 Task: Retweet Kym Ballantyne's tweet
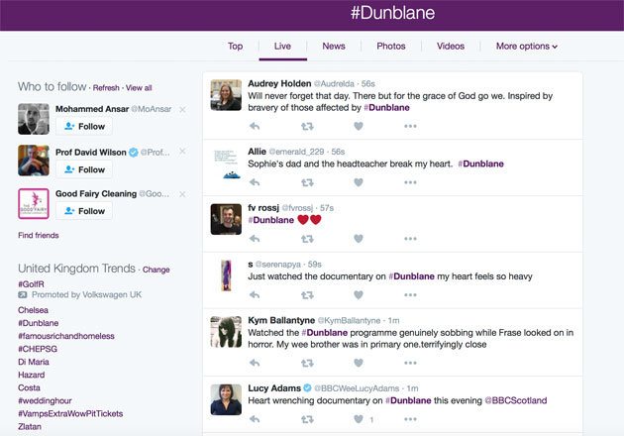(x=307, y=363)
